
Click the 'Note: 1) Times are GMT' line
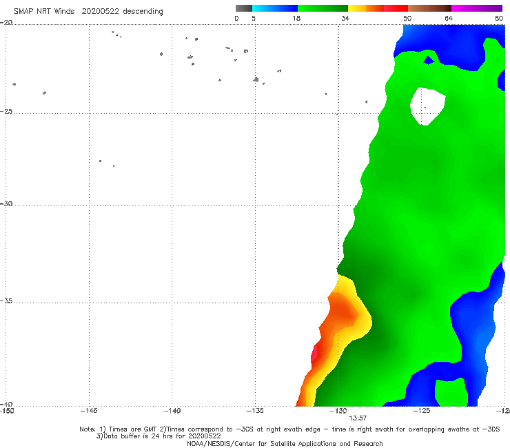289,429
